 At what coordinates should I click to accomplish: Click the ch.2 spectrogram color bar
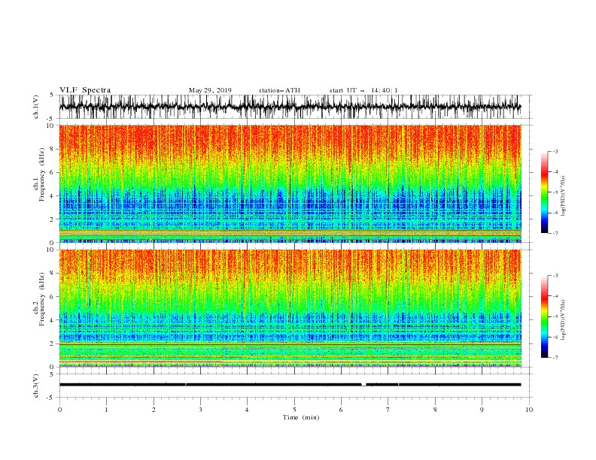tap(544, 316)
